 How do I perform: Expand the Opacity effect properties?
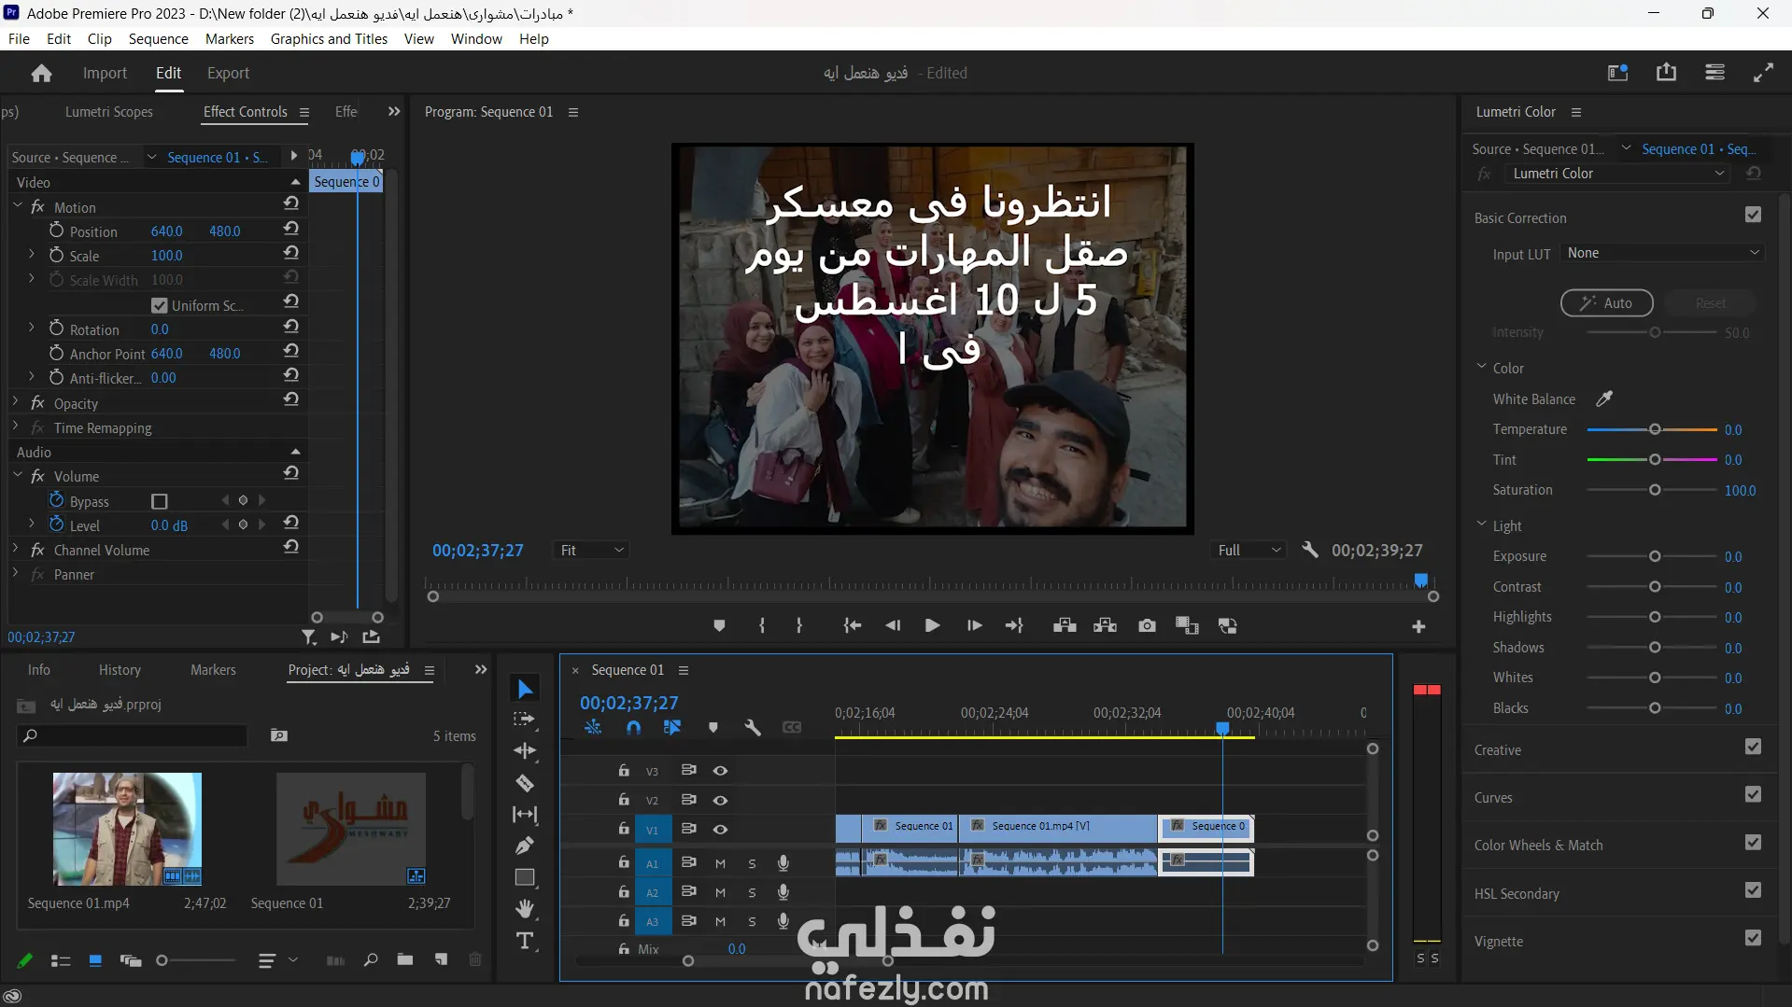pyautogui.click(x=16, y=402)
